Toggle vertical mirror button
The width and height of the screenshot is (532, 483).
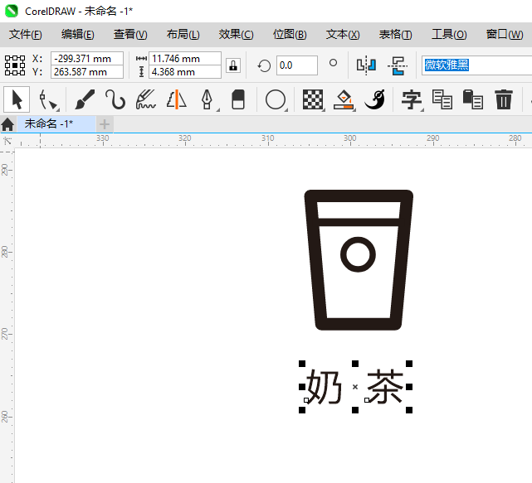point(398,65)
